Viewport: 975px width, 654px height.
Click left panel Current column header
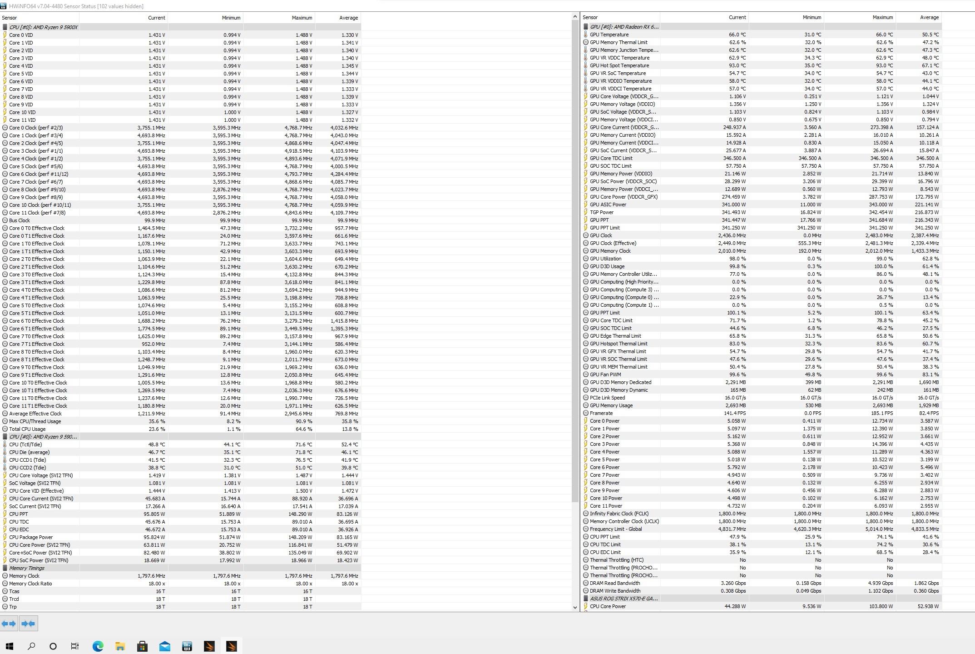pos(124,18)
